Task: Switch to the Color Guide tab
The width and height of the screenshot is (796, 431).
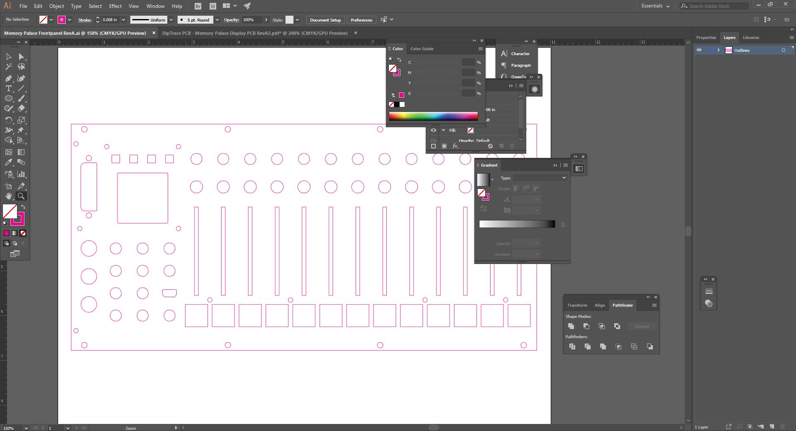Action: (x=422, y=48)
